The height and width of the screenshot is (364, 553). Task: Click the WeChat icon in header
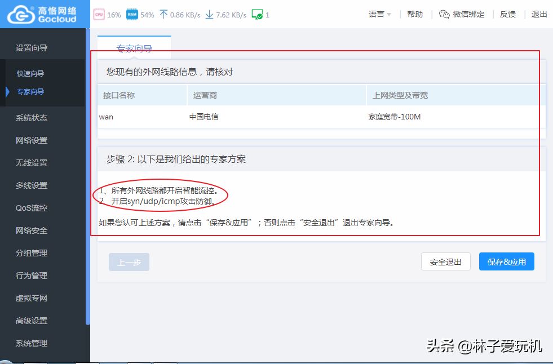click(x=444, y=14)
